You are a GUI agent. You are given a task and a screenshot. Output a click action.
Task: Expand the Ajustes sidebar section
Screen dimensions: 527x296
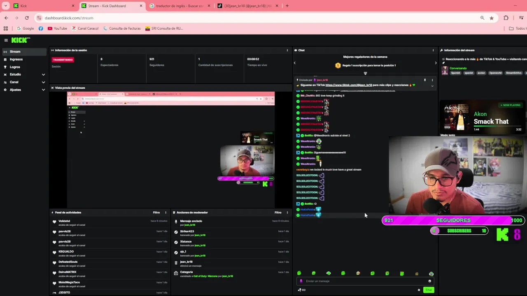[43, 90]
